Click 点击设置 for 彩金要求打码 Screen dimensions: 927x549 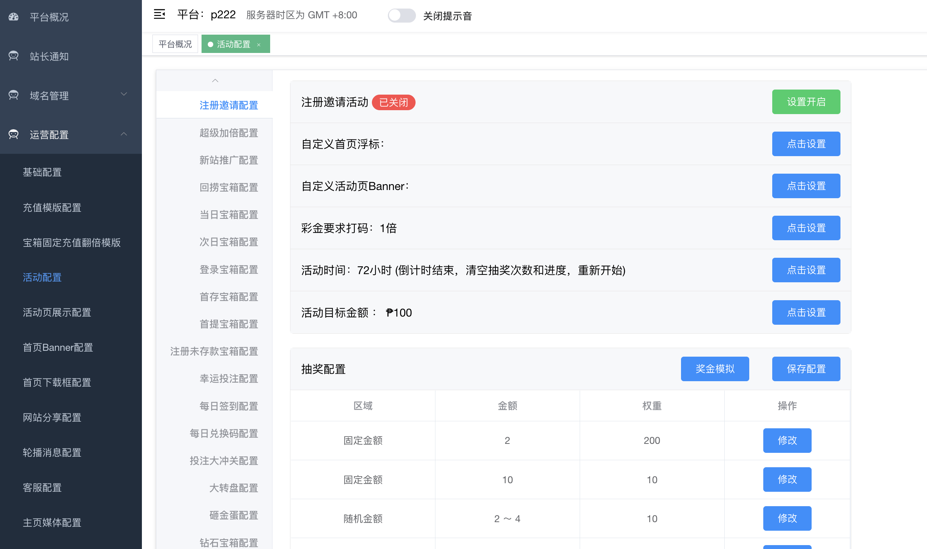tap(806, 228)
